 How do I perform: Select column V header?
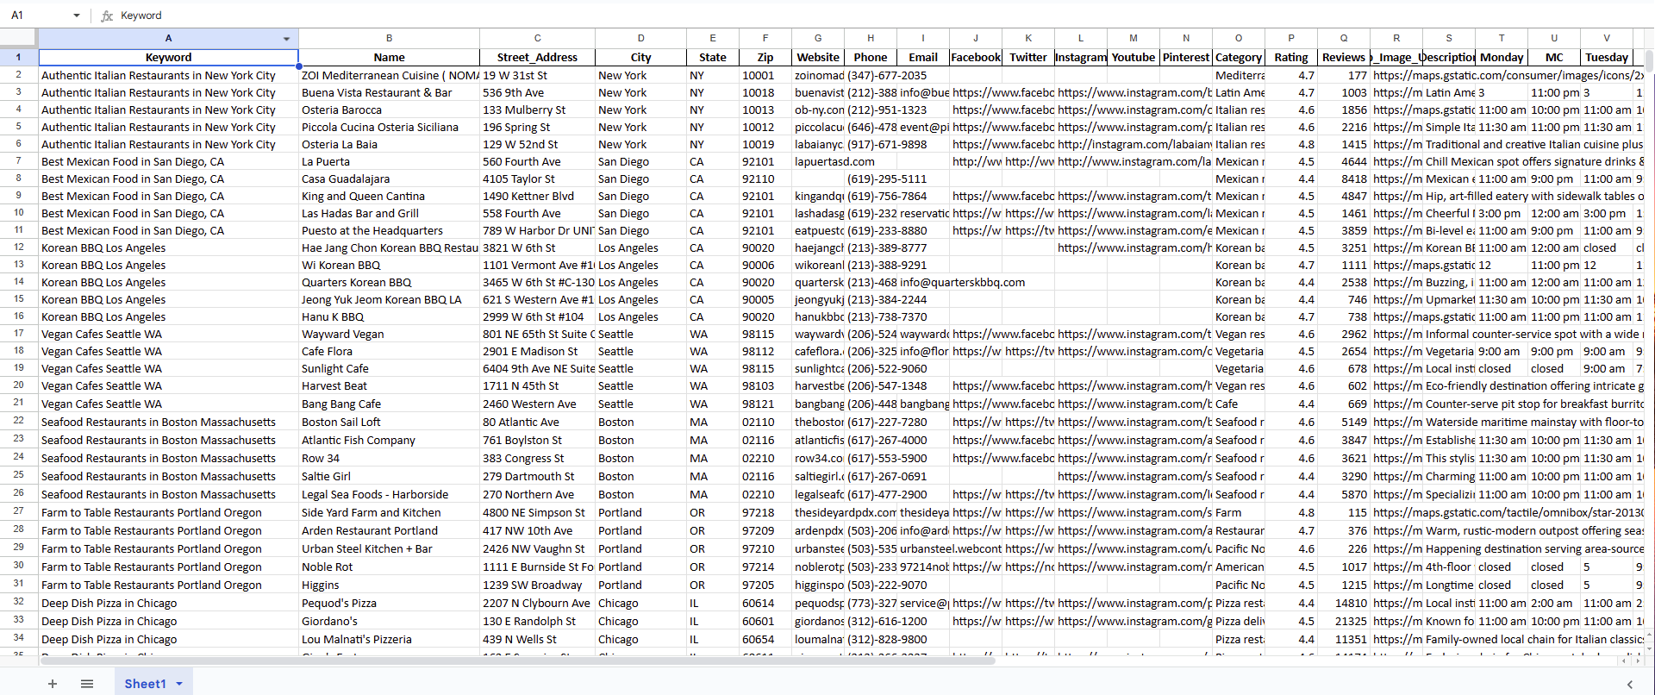[x=1607, y=39]
